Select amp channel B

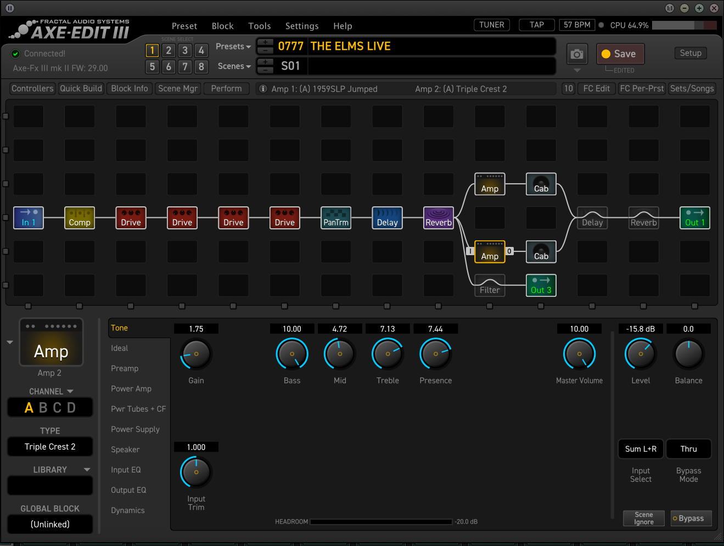point(43,408)
